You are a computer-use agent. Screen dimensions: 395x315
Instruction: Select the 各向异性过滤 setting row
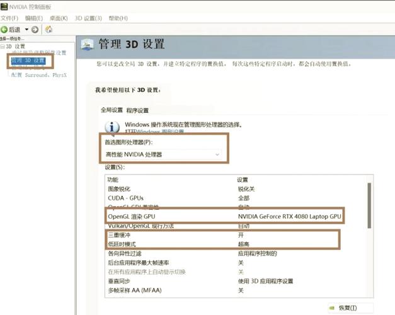[x=236, y=253]
